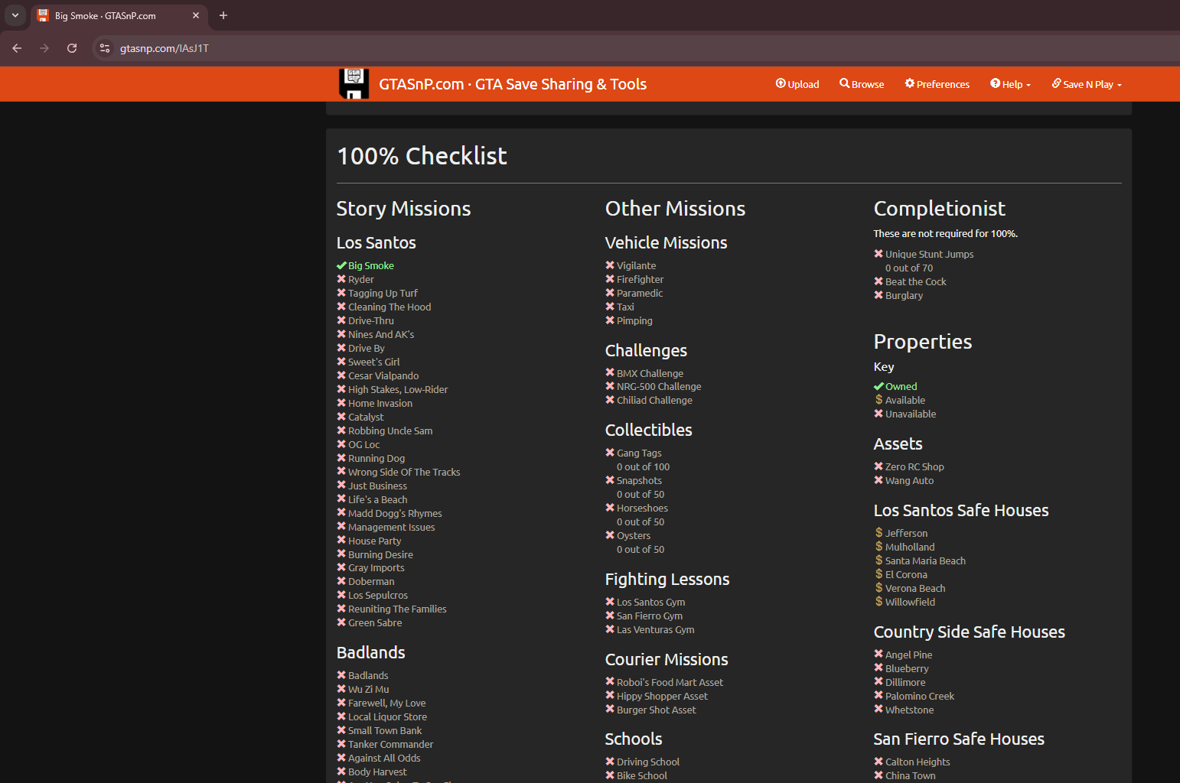Select "Hippy Shopper Asset" courier mission

(662, 696)
